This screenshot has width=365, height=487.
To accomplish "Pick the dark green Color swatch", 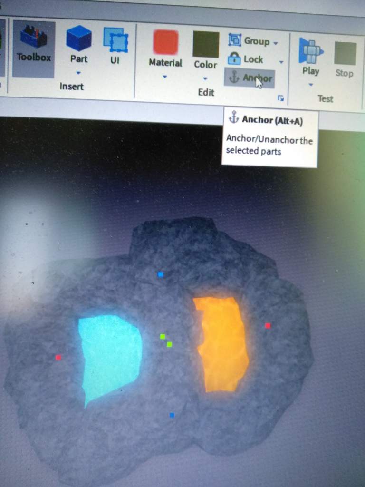I will (x=206, y=44).
